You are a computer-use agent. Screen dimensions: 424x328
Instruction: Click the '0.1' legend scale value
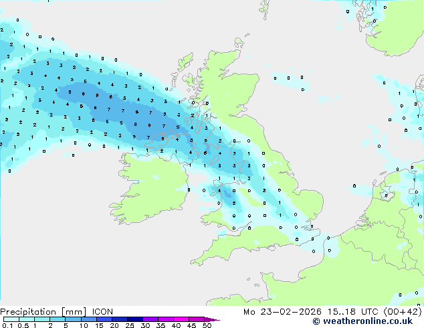point(7,325)
